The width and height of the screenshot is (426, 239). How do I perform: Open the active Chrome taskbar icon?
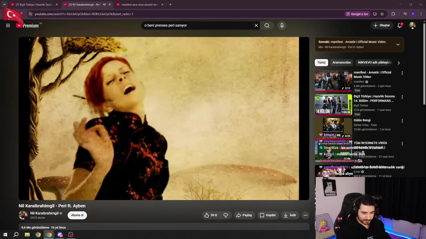[49, 235]
